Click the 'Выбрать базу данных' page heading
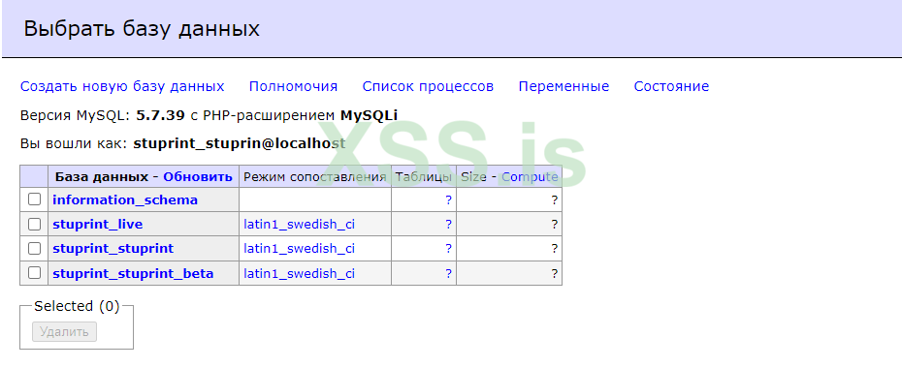902x368 pixels. pos(142,29)
